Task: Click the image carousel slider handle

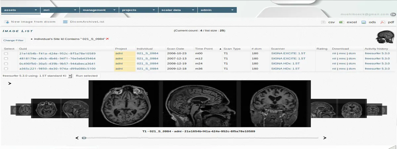Action: coord(84,138)
